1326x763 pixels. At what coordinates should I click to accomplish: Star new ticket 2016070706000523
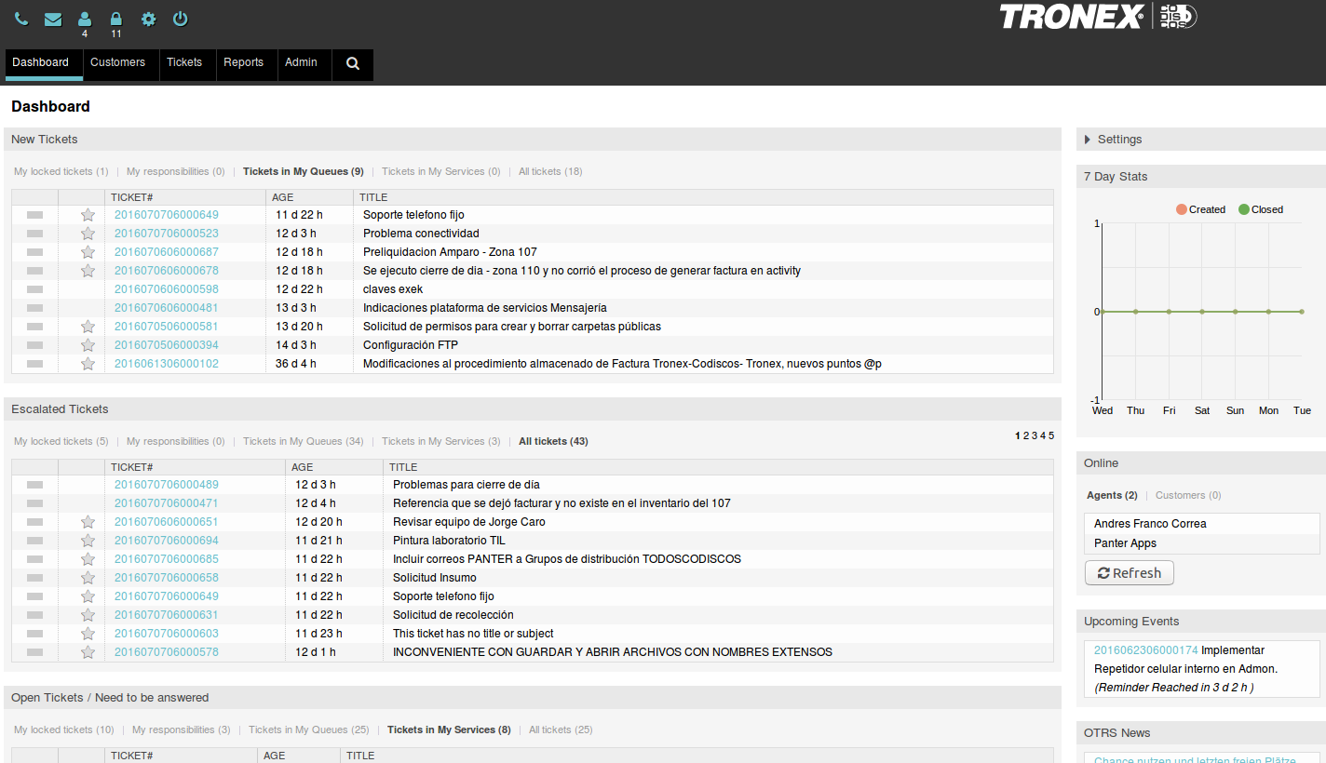pyautogui.click(x=88, y=234)
